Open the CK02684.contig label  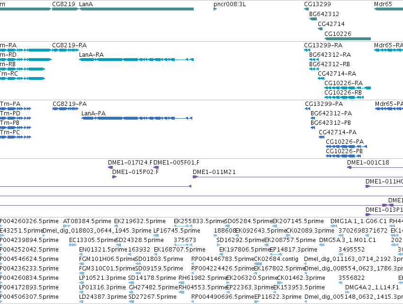[276, 259]
